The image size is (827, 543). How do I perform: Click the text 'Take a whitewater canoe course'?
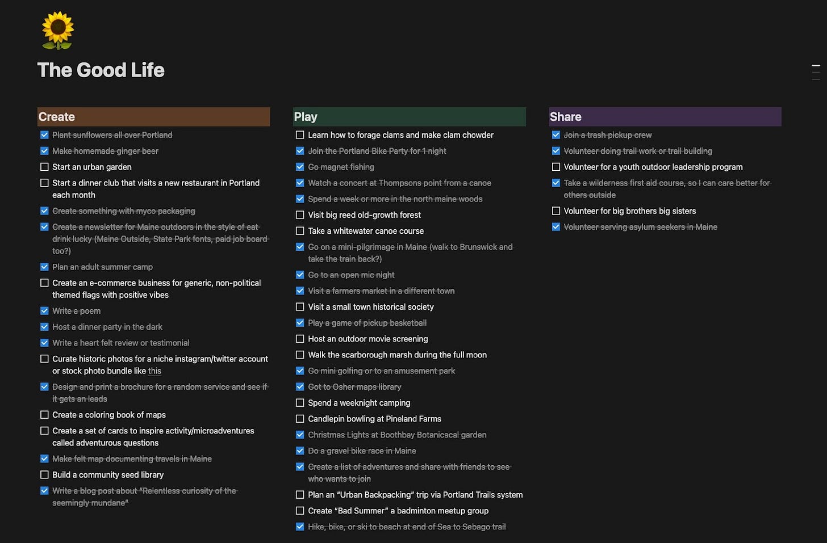(x=366, y=231)
